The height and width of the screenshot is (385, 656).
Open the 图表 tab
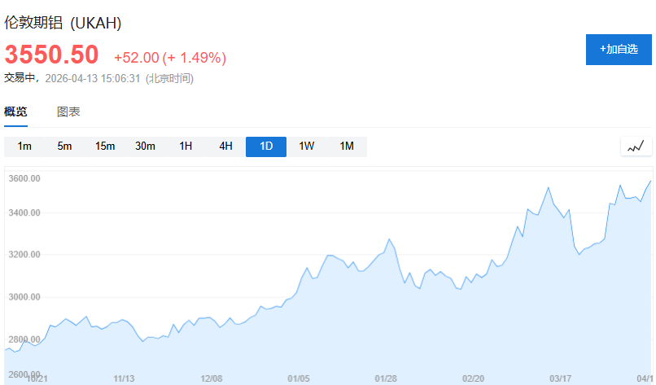coord(68,112)
